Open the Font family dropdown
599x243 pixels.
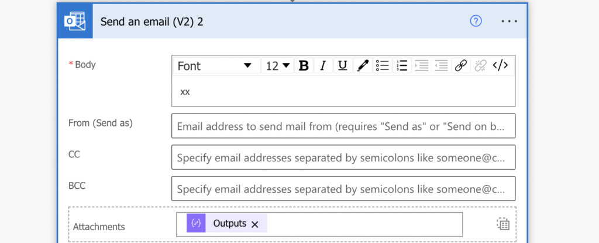coord(216,66)
